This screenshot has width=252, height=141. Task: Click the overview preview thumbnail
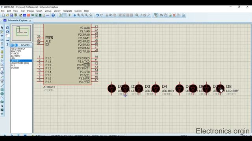(21, 33)
